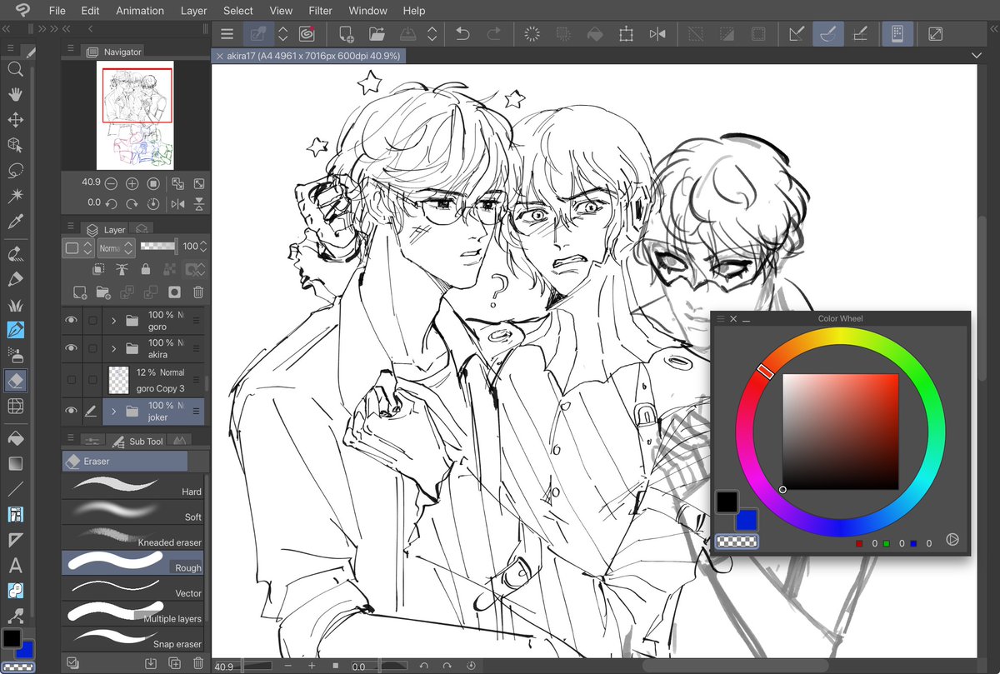
Task: Select the Pen nib tool
Action: 15,330
